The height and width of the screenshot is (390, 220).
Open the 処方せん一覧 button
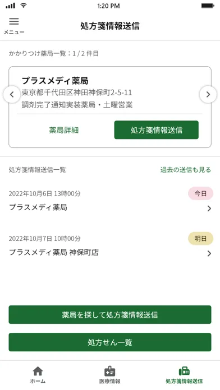point(110,342)
